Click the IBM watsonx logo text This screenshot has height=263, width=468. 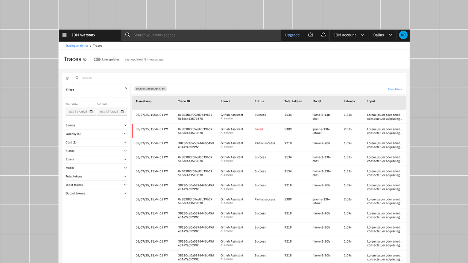(84, 35)
